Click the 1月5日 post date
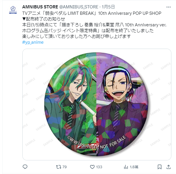This screenshot has width=176, height=174. click(x=108, y=7)
